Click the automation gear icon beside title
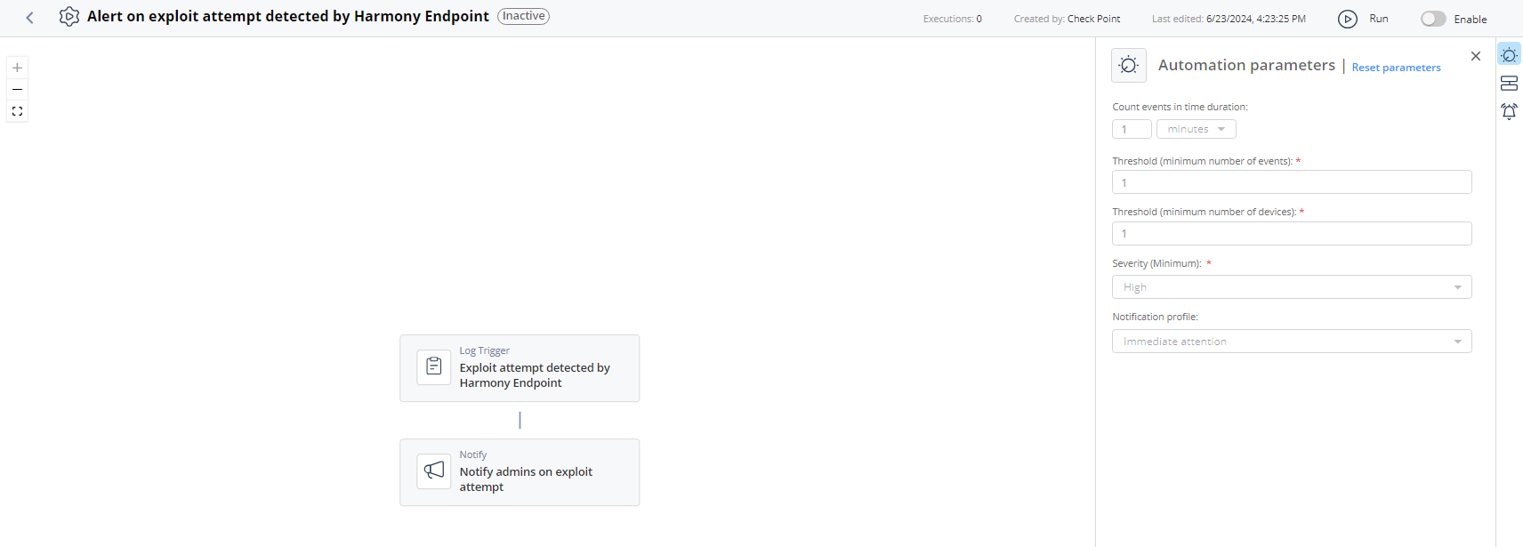Viewport: 1523px width, 547px height. click(69, 17)
